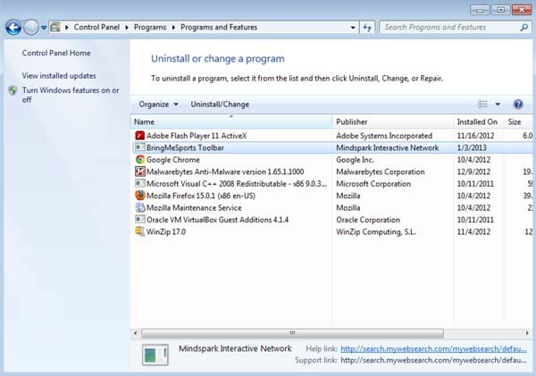Click the Windows features shield icon
Screen dimensions: 536x376
(x=13, y=90)
